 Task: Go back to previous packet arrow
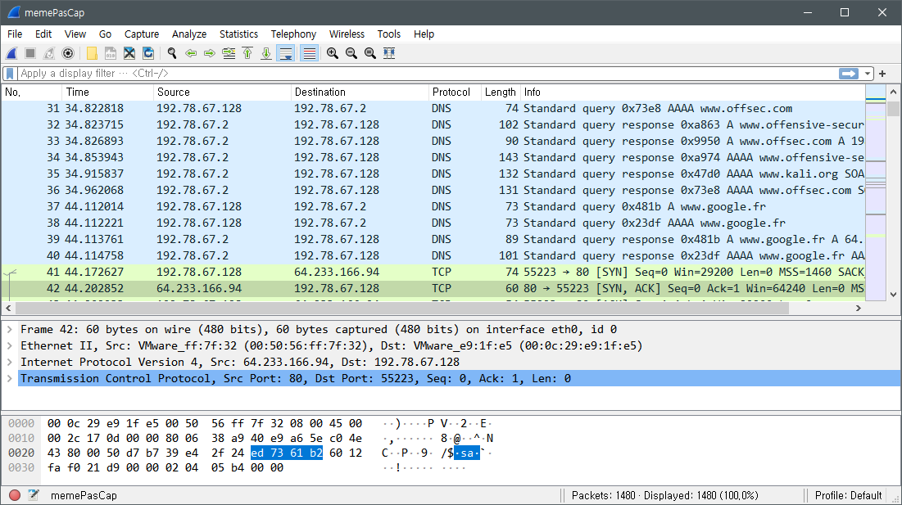191,53
